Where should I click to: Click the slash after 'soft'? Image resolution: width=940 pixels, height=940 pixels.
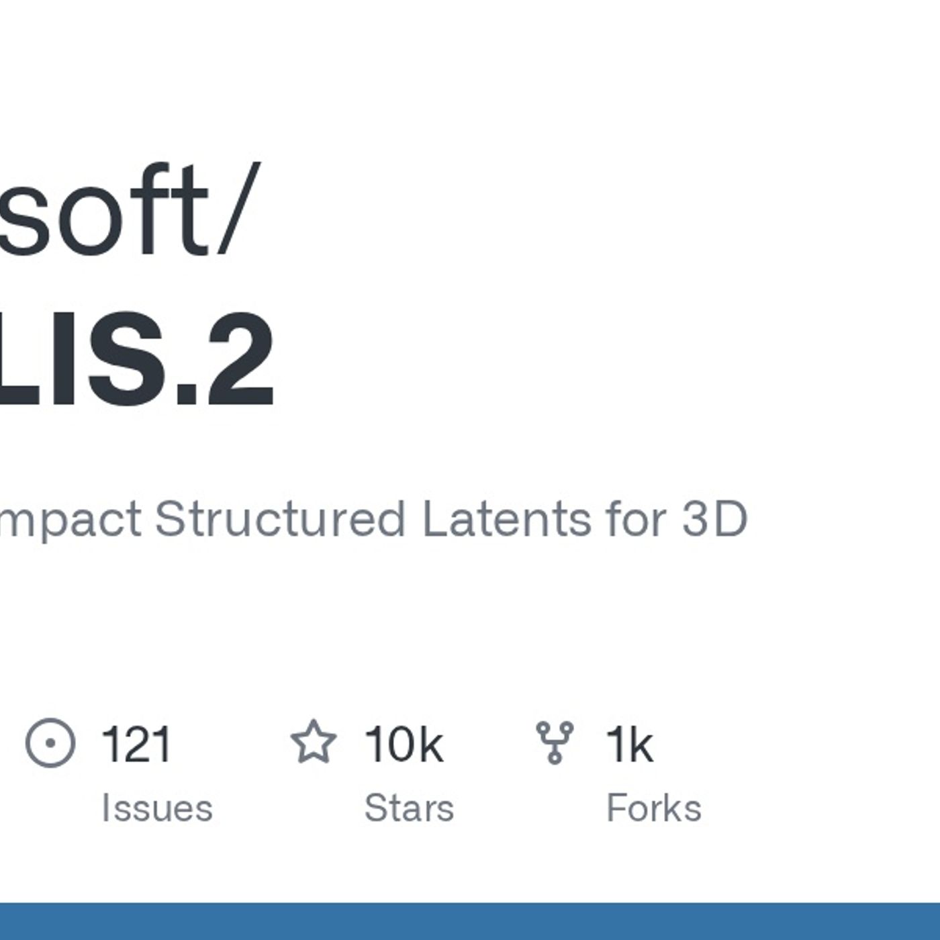point(236,209)
